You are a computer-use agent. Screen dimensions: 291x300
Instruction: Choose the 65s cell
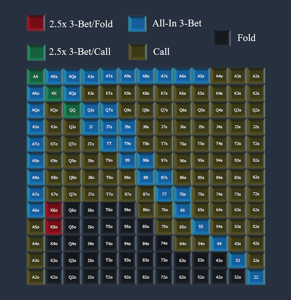click(201, 210)
